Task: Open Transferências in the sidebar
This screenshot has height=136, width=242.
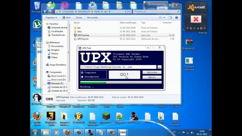Action: [x=58, y=35]
